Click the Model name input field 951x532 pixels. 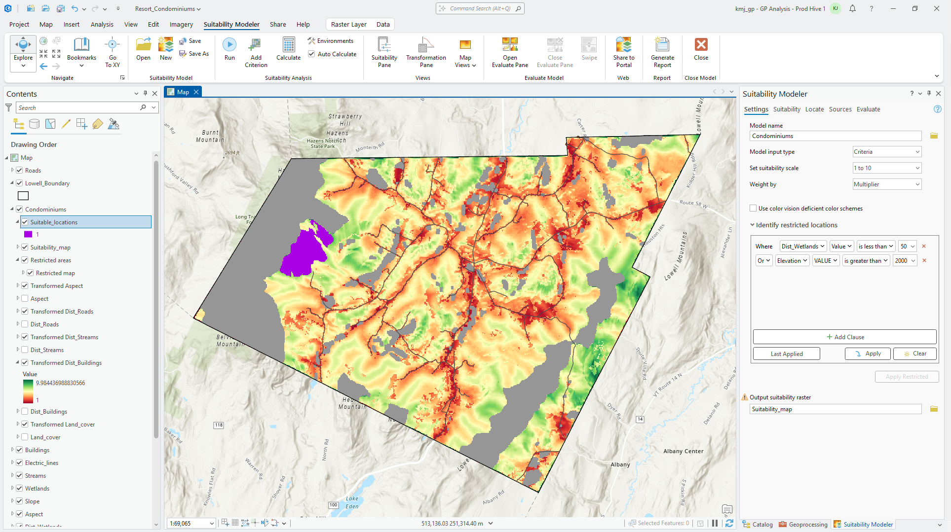click(x=835, y=136)
